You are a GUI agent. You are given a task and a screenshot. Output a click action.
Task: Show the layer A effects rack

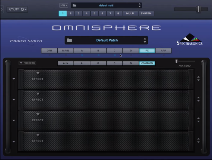click(x=82, y=63)
